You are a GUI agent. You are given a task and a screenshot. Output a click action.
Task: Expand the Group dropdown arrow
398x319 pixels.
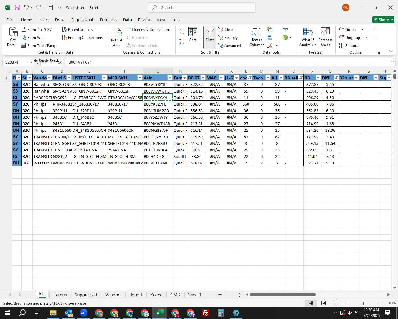coord(362,29)
